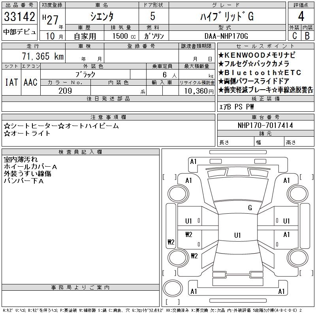Click lot number 33142
Image resolution: width=316 pixels, height=316 pixels.
coord(19,16)
